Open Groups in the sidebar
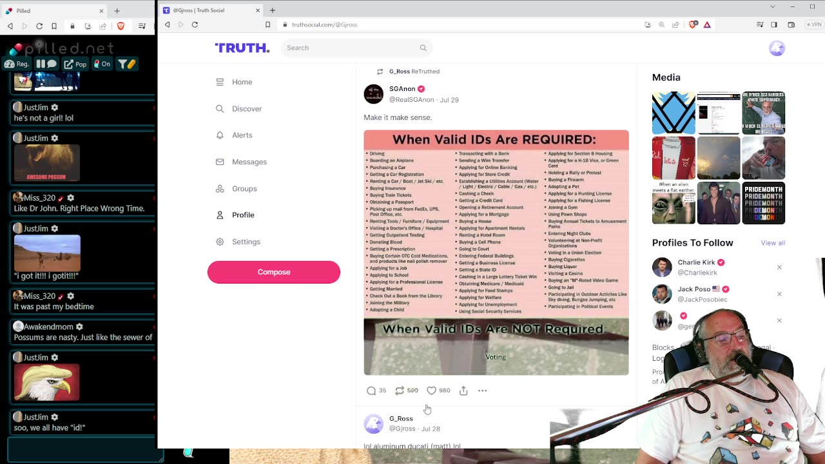Viewport: 825px width, 464px height. pos(237,189)
